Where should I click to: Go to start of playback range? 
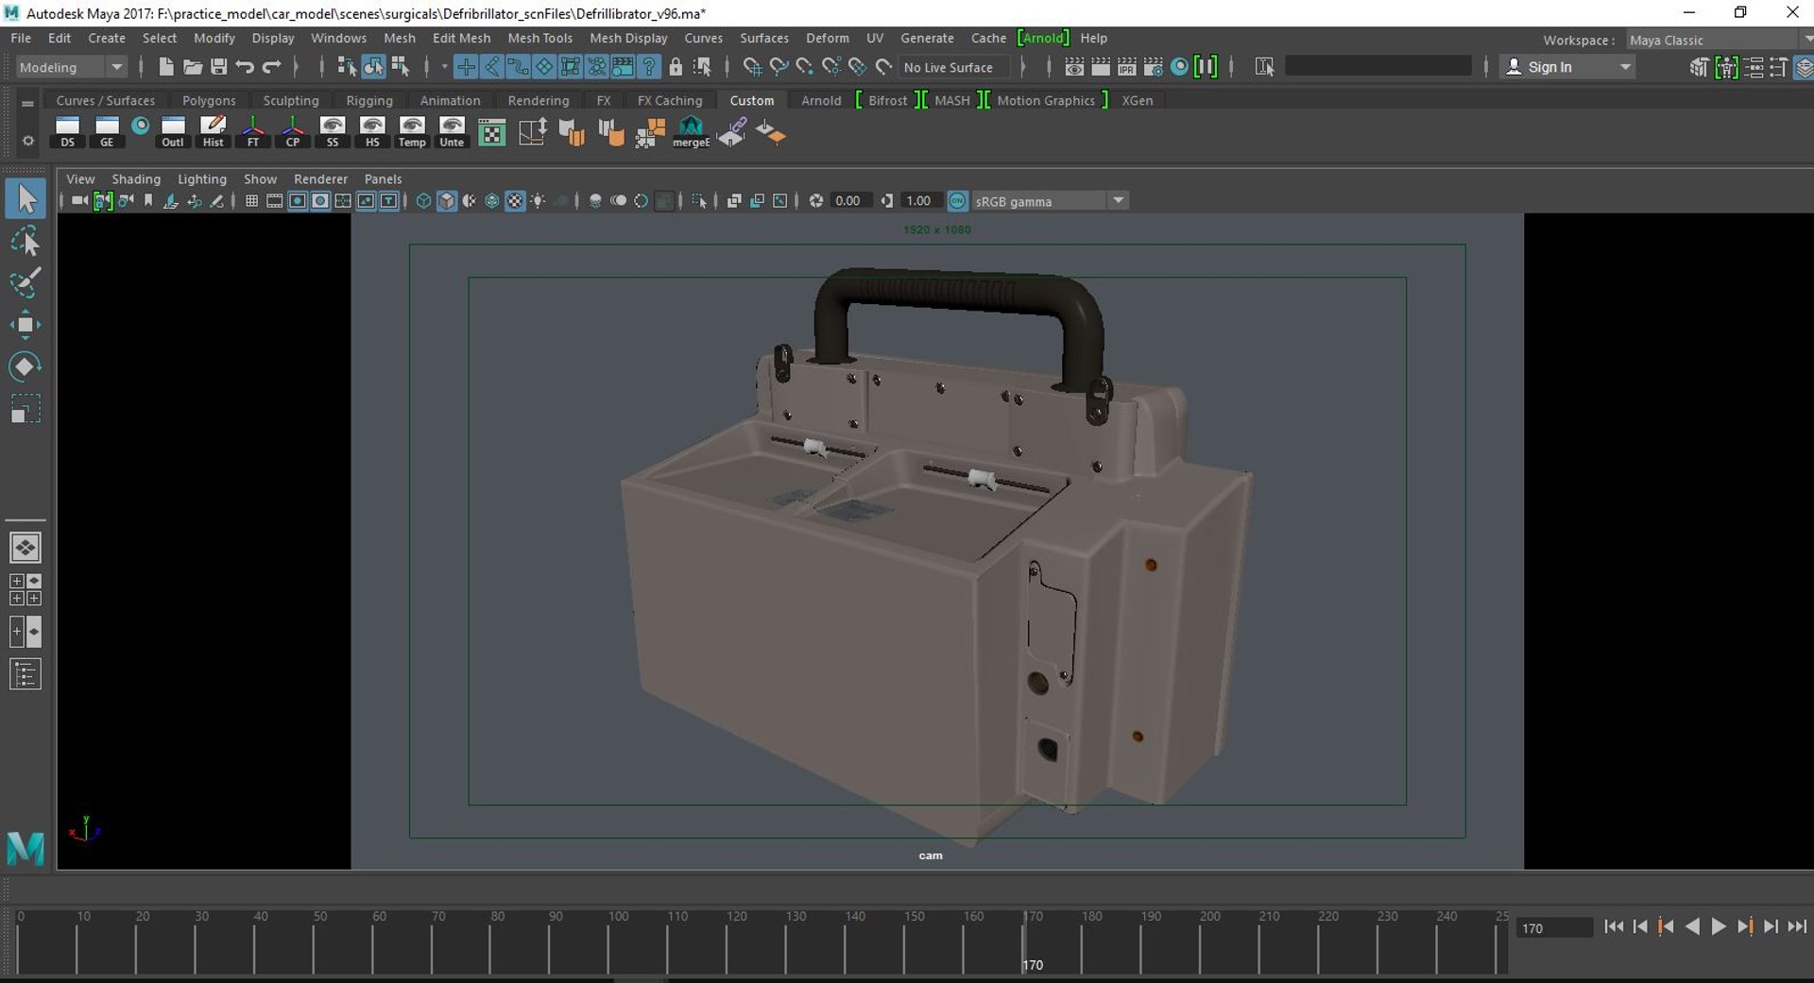tap(1614, 926)
